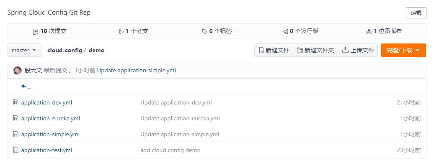439x168 pixels.
Task: Open the application-eureka.yml file
Action: 50,118
